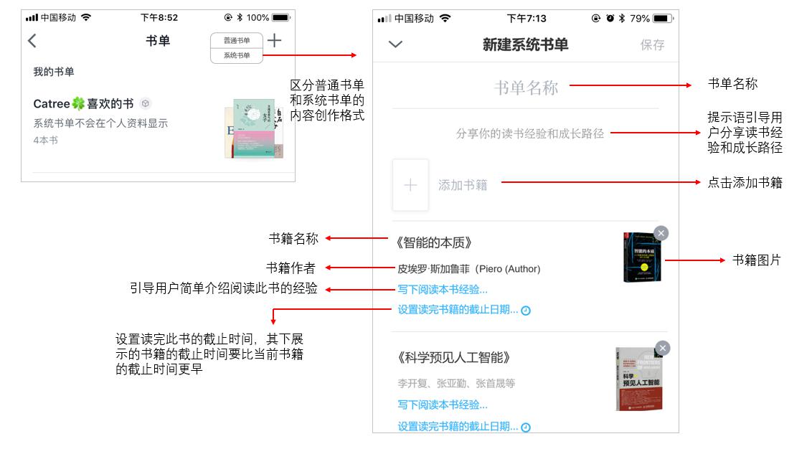812x449 pixels.
Task: Tap 设置读完书籍的截止日期 under 智能的本质
Action: pyautogui.click(x=458, y=310)
